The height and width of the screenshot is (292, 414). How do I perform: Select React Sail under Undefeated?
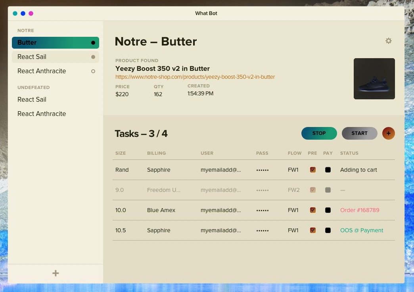56,100
